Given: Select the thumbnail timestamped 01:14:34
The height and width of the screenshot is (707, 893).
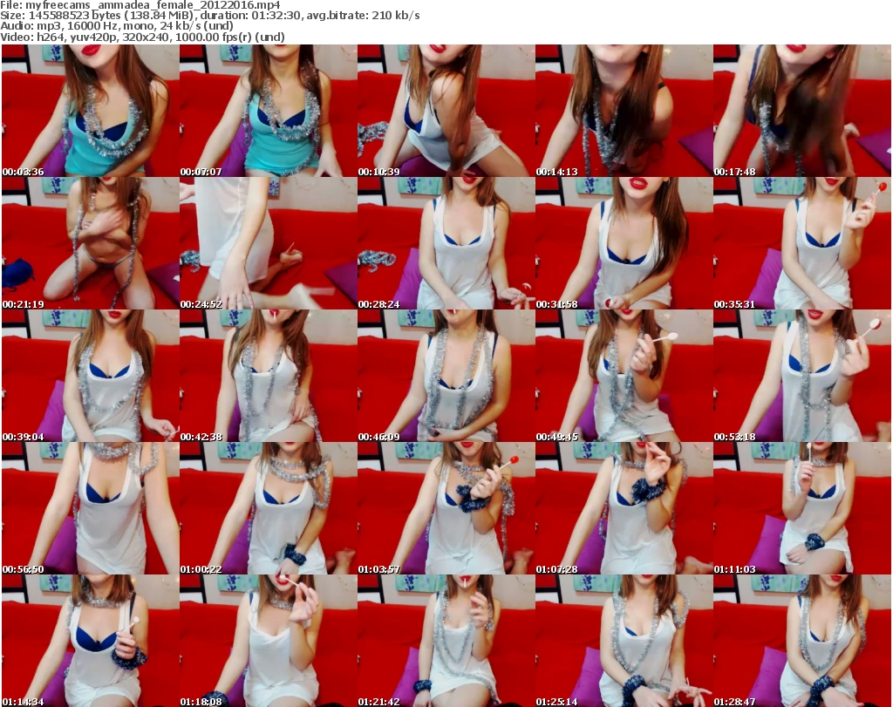Looking at the screenshot, I should point(91,641).
